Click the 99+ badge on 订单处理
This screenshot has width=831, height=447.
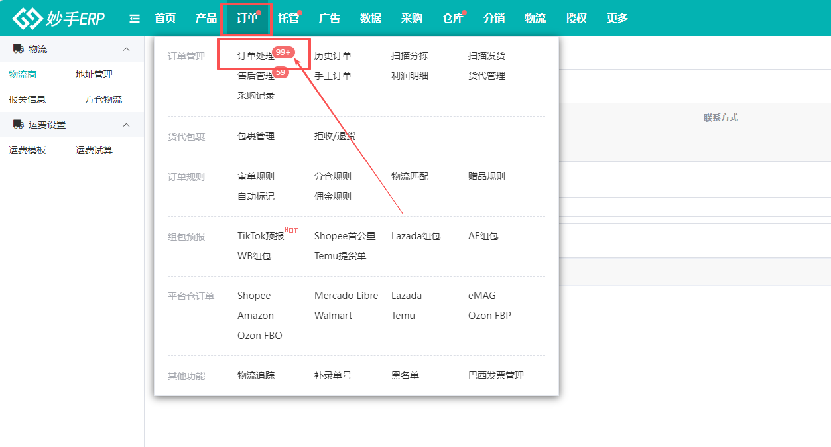click(x=283, y=52)
